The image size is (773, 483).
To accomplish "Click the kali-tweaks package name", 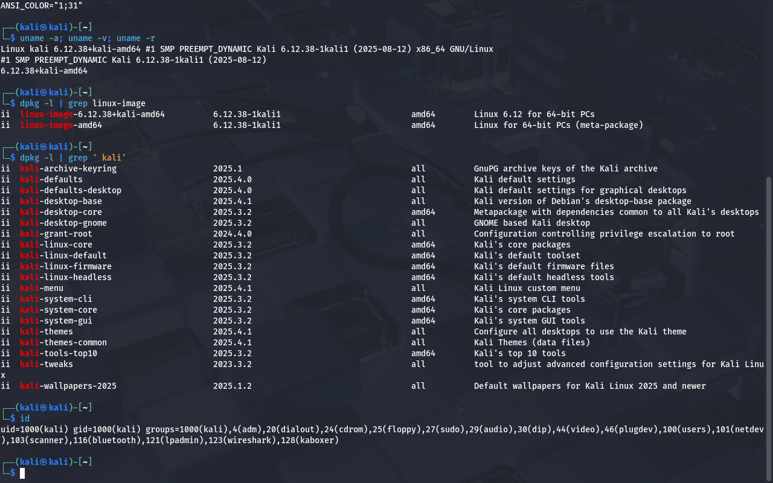I will point(47,364).
